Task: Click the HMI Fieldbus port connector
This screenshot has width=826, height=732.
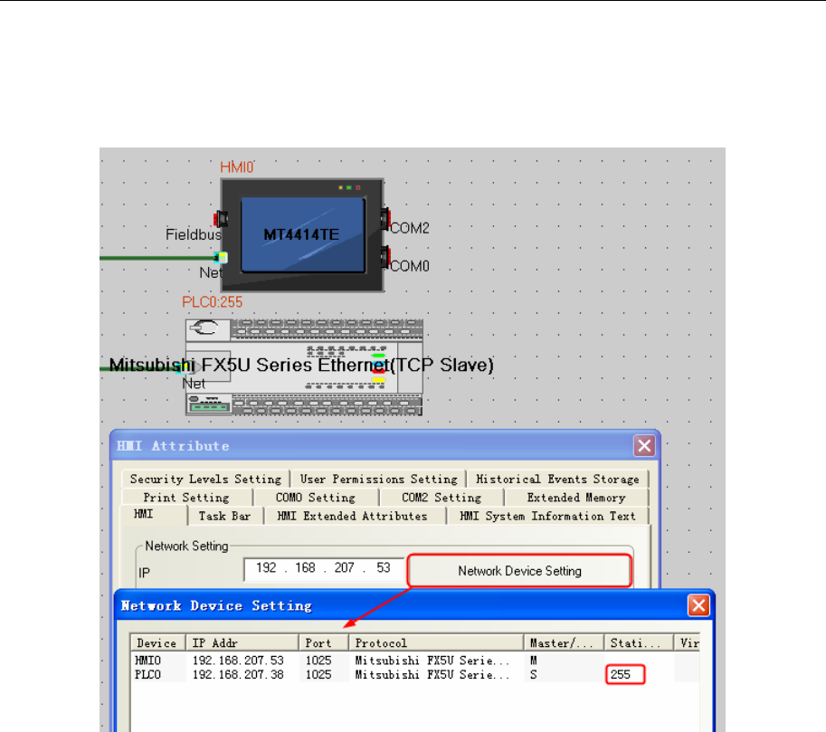Action: [220, 218]
